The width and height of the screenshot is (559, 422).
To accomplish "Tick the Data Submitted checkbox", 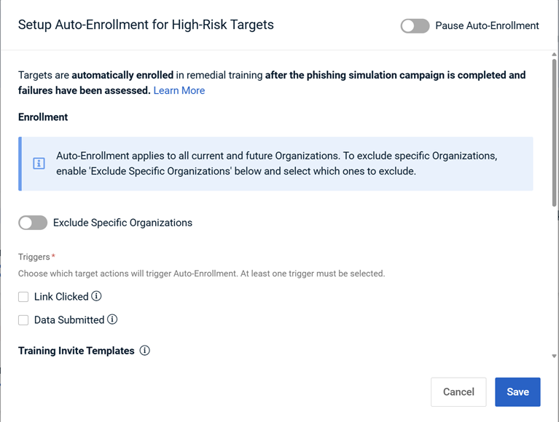I will (x=23, y=320).
